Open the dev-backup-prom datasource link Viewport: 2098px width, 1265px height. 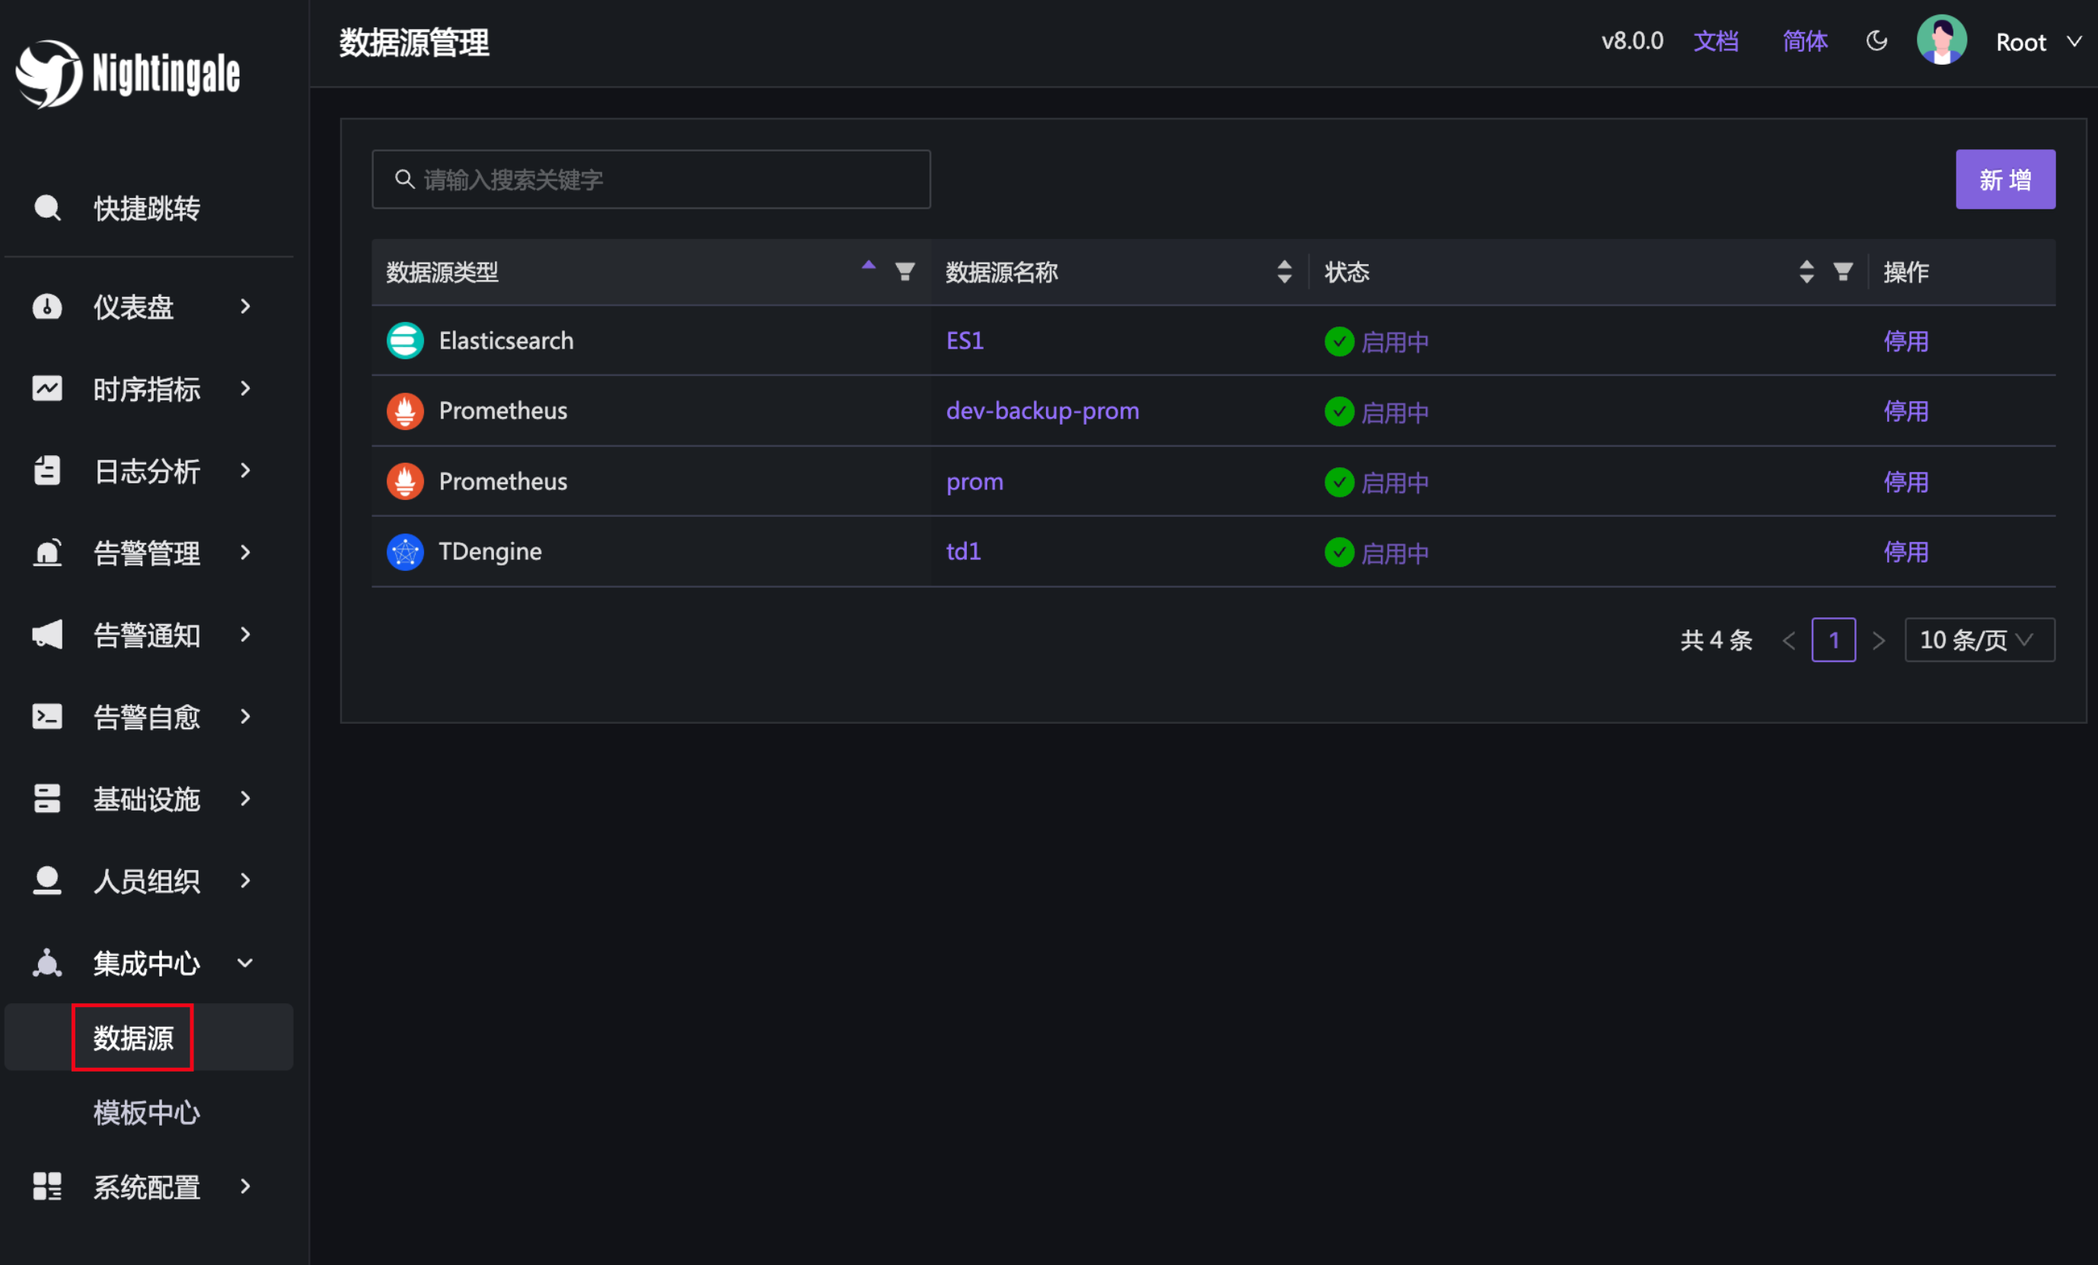[1042, 411]
